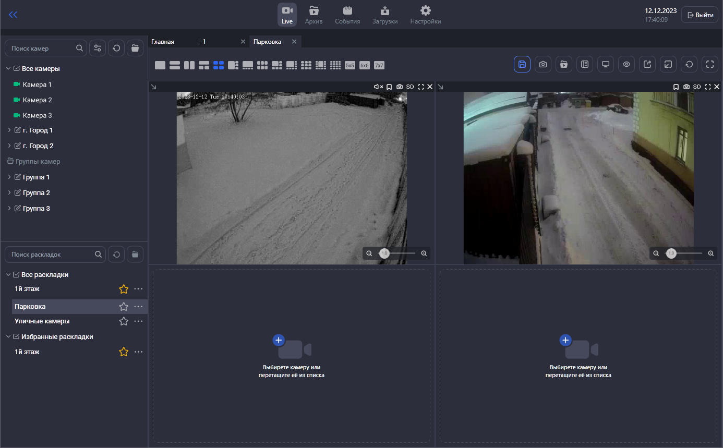
Task: Toggle the side list panel toolbar icon
Action: [585, 64]
